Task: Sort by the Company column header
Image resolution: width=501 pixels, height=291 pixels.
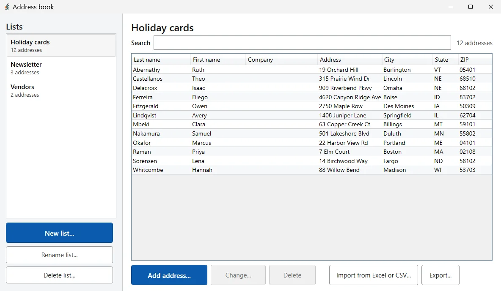Action: tap(281, 60)
